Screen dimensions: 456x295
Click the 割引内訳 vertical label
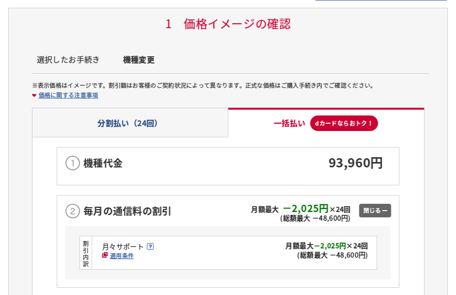coord(86,253)
